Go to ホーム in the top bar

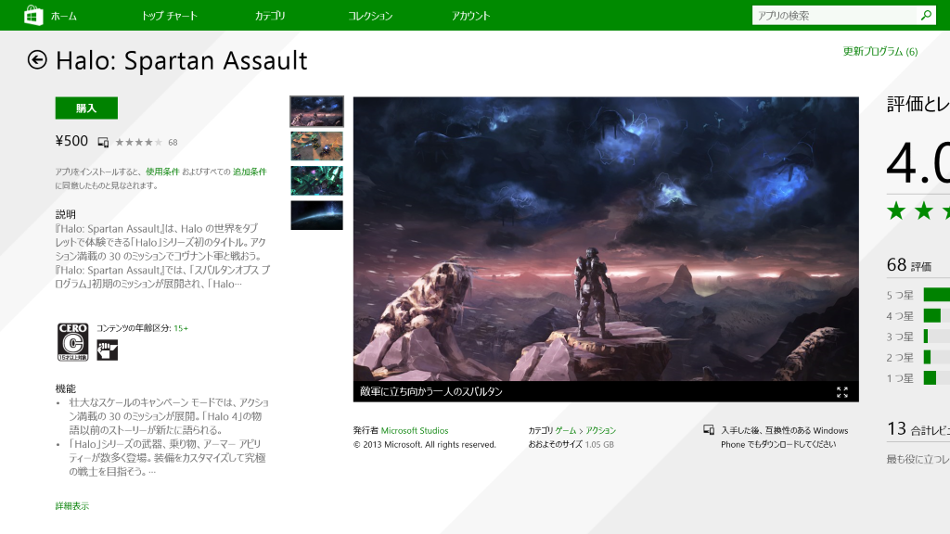pos(64,16)
